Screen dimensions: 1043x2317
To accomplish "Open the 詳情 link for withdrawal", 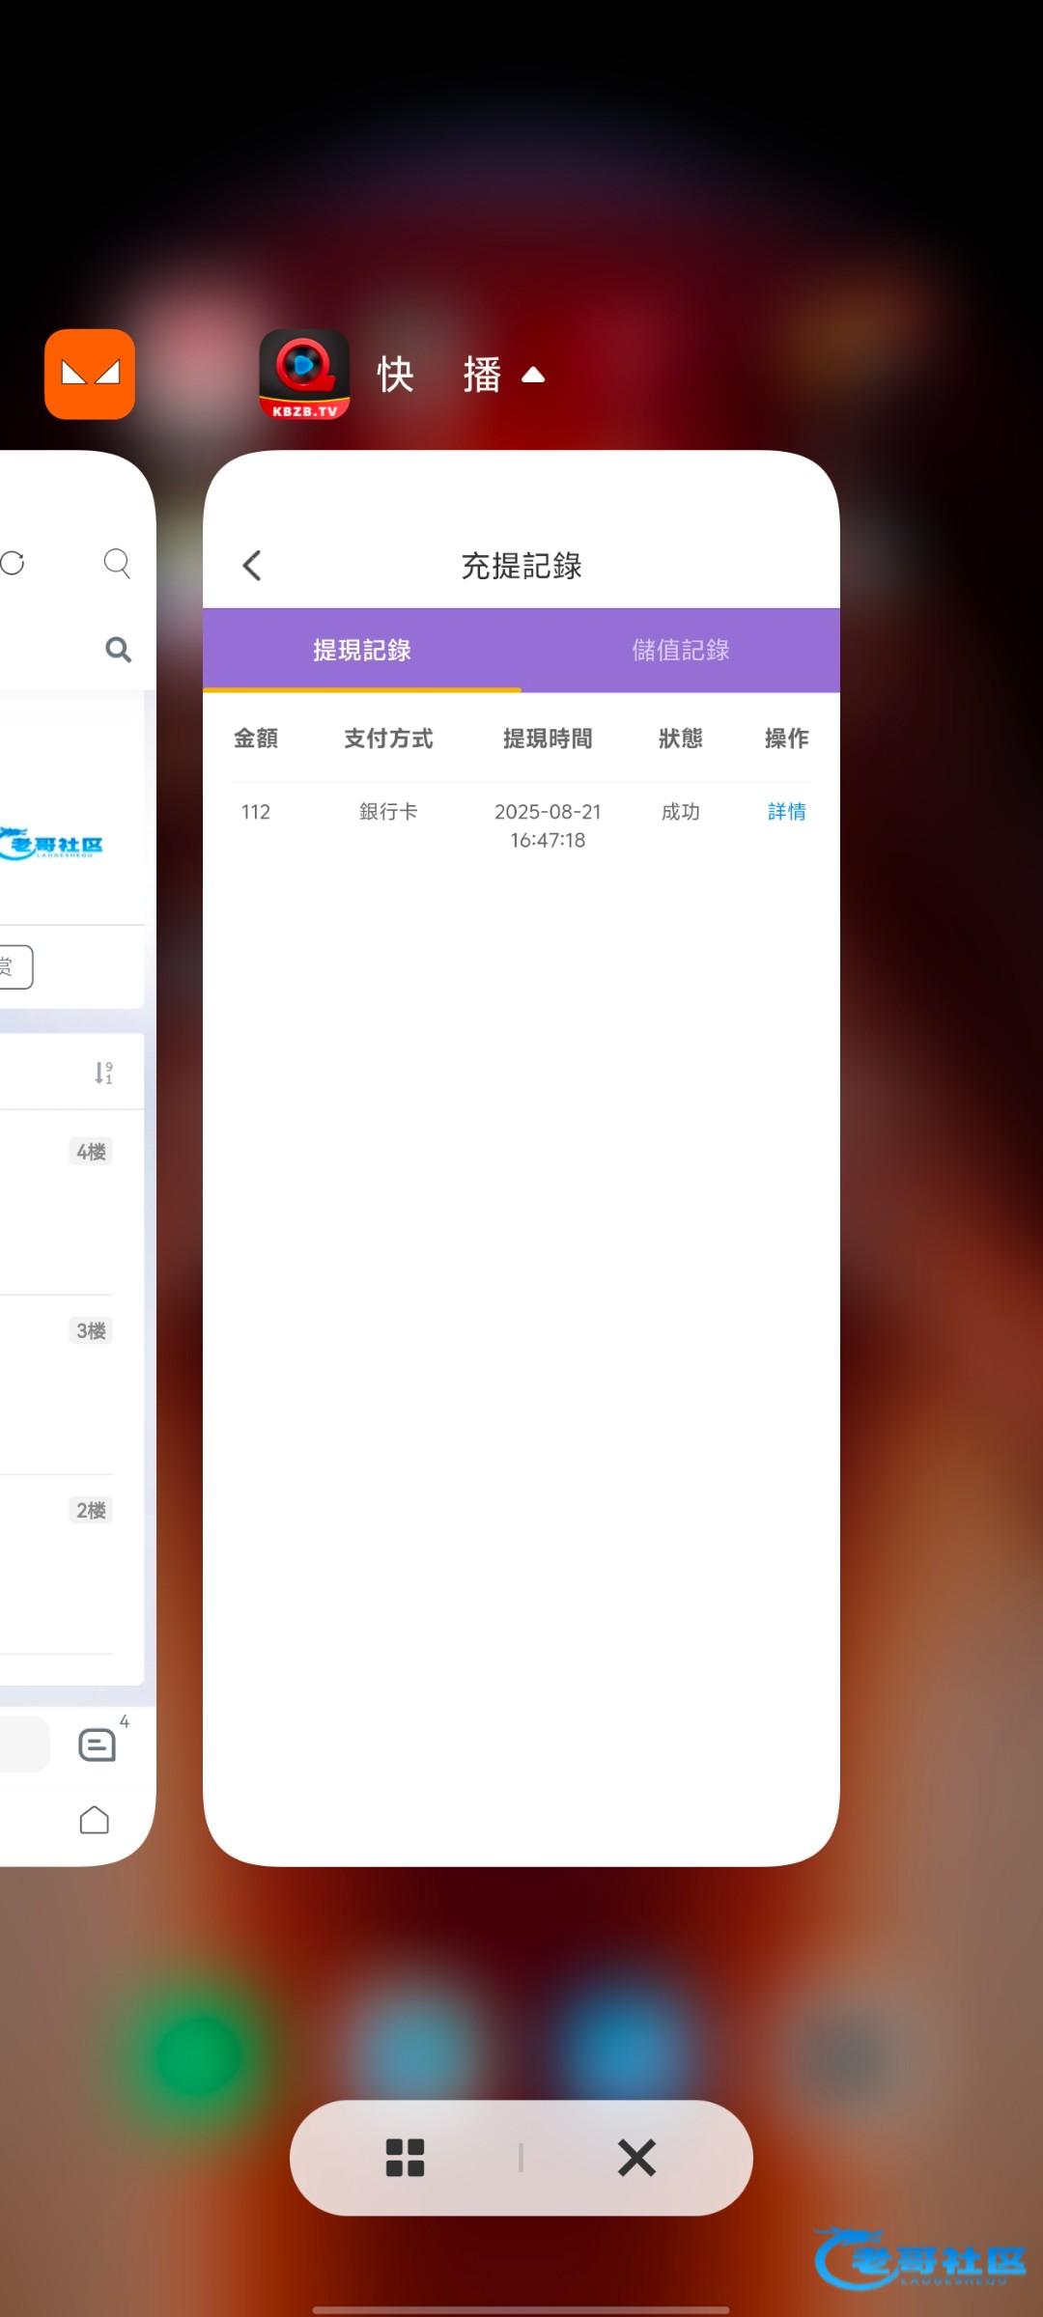I will [x=786, y=812].
